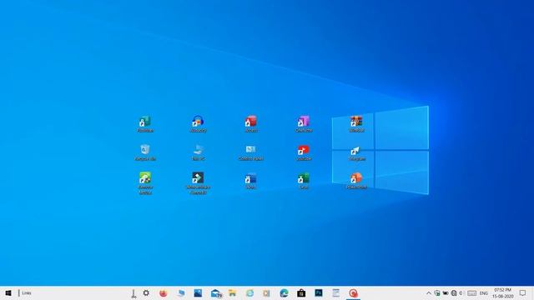The width and height of the screenshot is (534, 300).
Task: Open the Start menu
Action: pyautogui.click(x=8, y=292)
